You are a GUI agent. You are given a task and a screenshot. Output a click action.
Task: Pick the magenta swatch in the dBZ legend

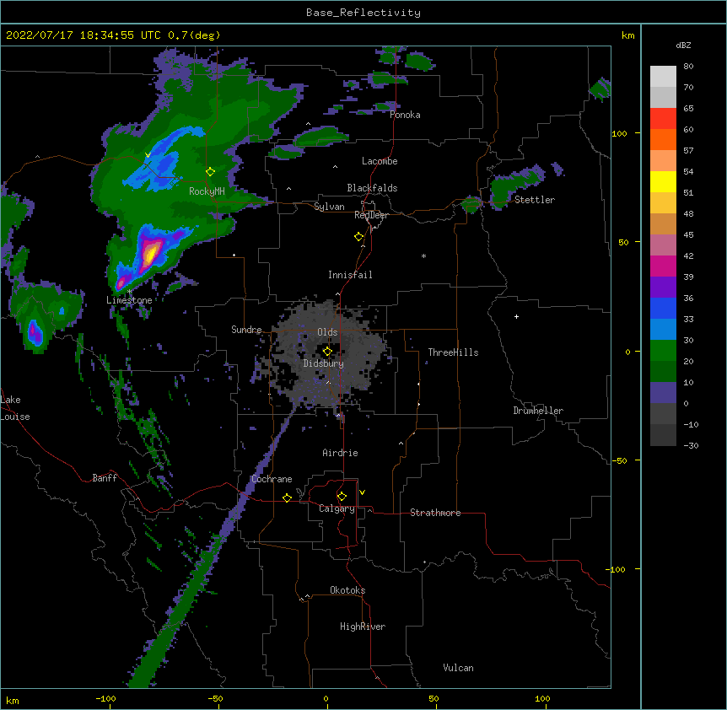coord(663,266)
